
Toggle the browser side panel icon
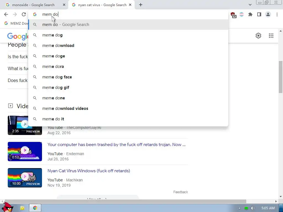[x=259, y=14]
